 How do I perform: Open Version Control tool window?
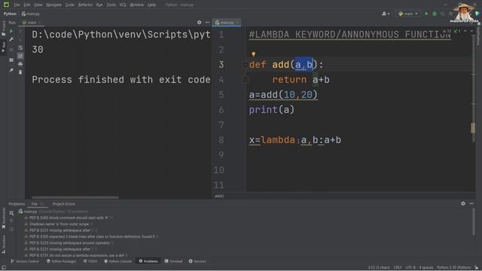(x=25, y=261)
